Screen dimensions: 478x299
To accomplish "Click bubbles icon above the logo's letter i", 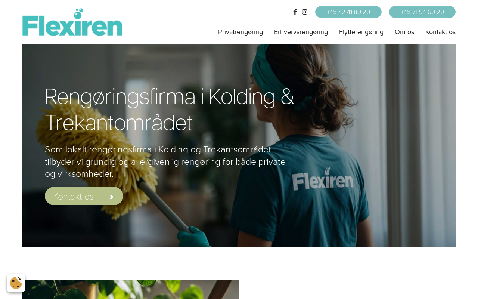I will coord(78,13).
